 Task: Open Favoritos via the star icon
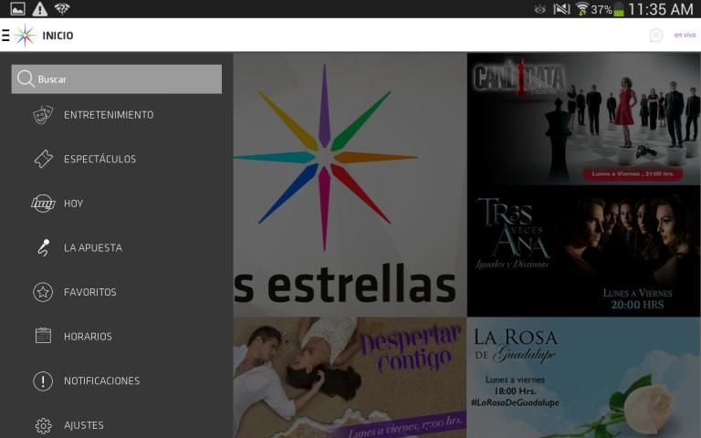(x=43, y=292)
